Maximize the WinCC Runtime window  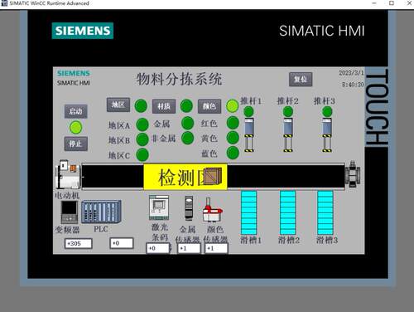pyautogui.click(x=392, y=3)
